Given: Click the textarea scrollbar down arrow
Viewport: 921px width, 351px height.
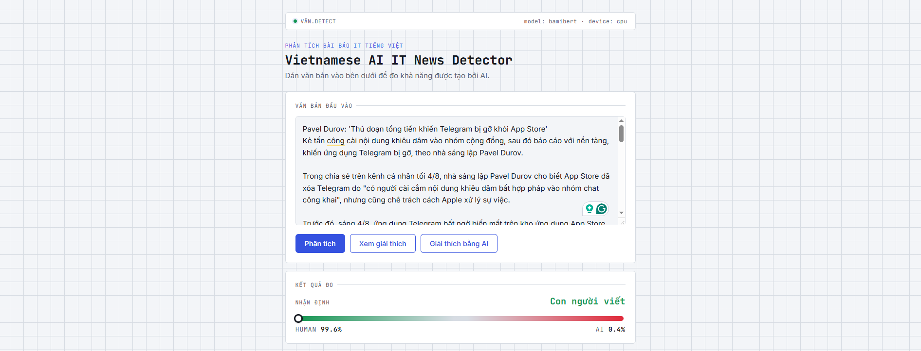Looking at the screenshot, I should 621,213.
